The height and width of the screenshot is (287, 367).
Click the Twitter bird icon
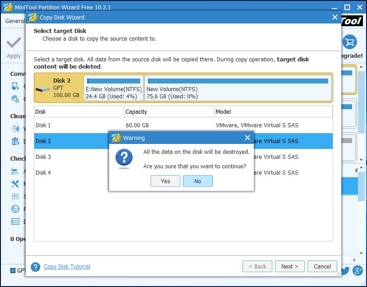click(345, 270)
